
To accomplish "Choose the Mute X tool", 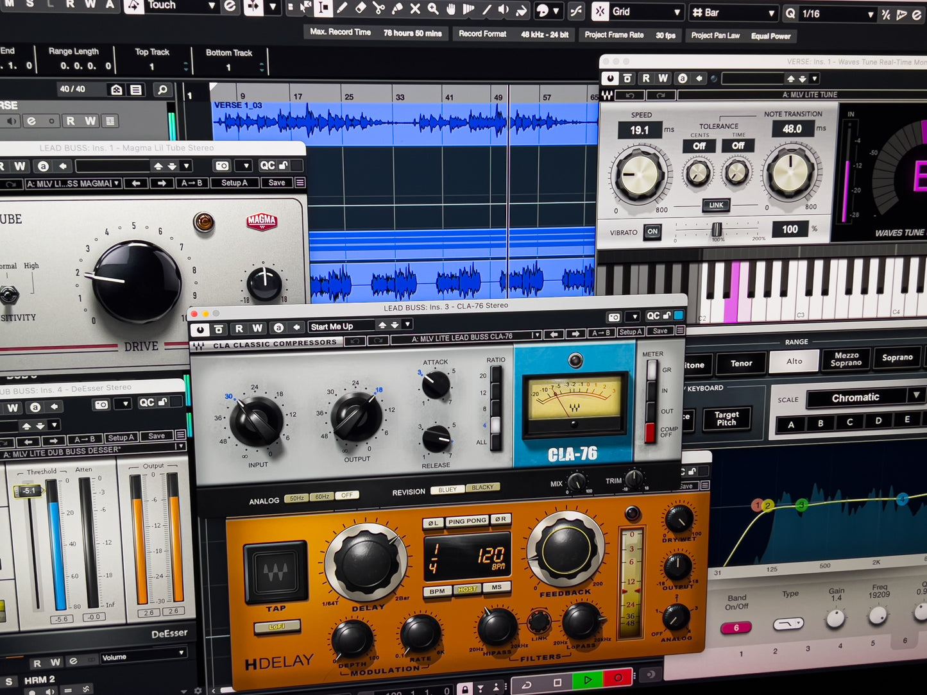I will coord(415,8).
